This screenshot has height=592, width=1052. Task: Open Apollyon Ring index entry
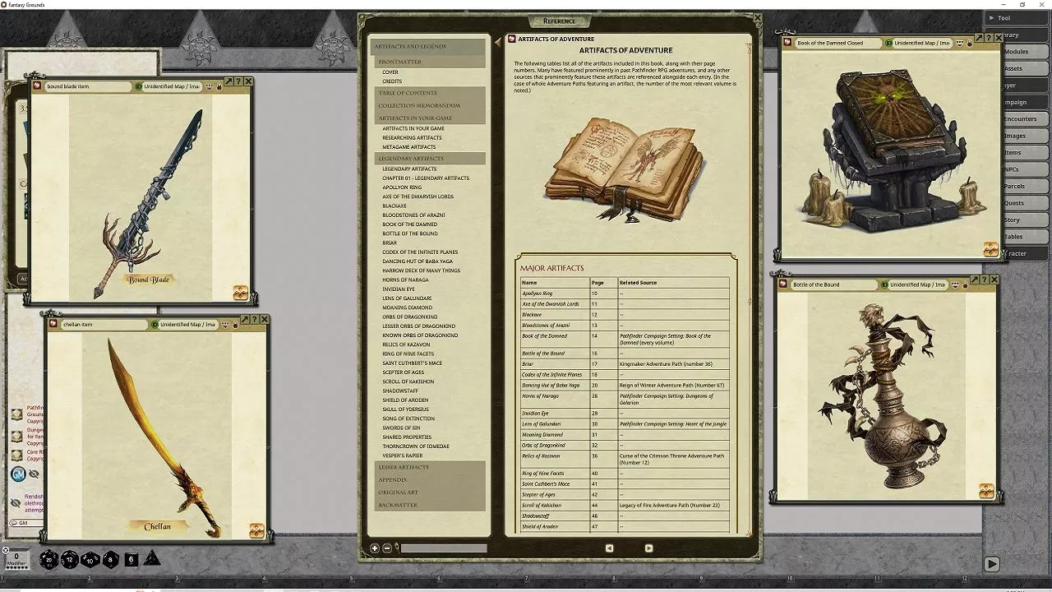(x=401, y=187)
